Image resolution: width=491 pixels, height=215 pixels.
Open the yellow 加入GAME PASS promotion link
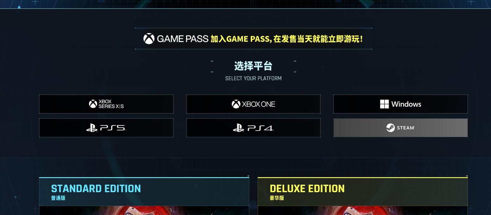click(x=286, y=39)
